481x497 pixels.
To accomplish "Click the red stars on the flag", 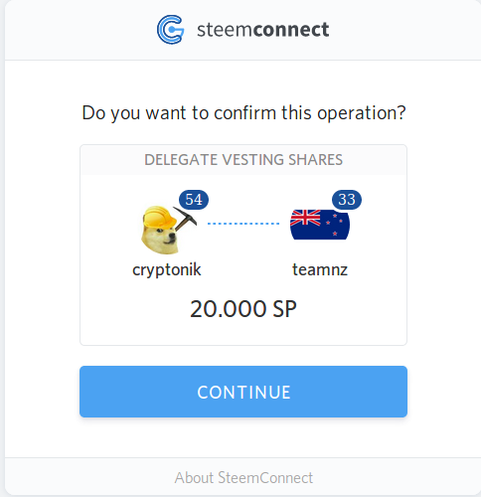I will coord(335,225).
